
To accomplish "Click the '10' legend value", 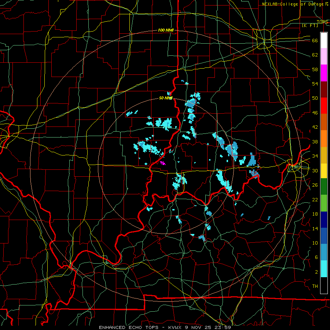I will point(315,243).
